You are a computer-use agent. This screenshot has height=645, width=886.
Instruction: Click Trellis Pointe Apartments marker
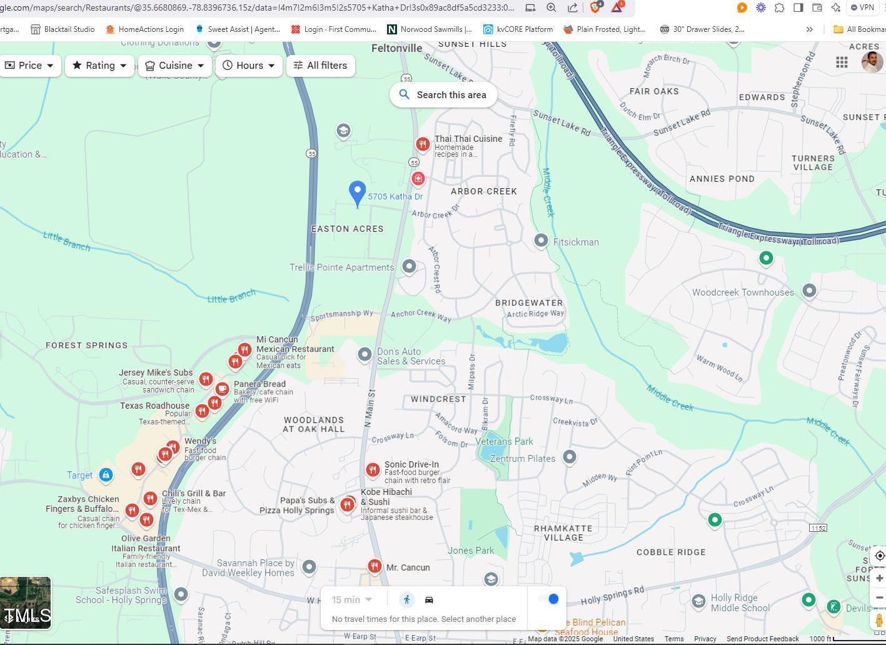tap(409, 266)
